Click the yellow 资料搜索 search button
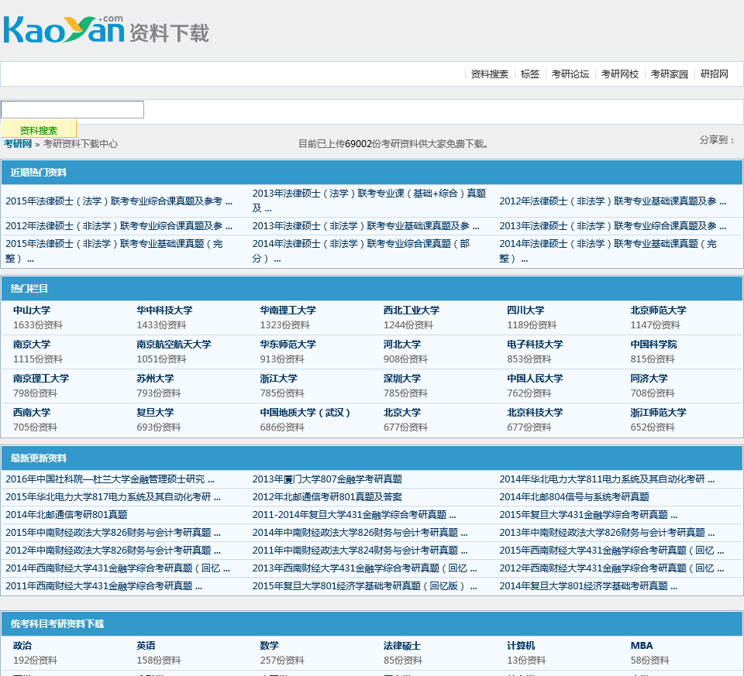 [x=39, y=130]
